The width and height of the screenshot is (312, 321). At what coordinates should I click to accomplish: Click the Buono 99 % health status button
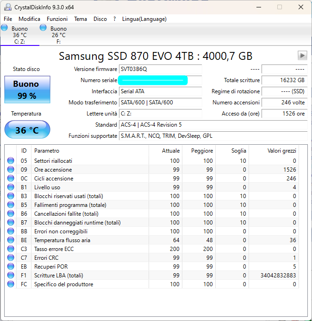27,90
